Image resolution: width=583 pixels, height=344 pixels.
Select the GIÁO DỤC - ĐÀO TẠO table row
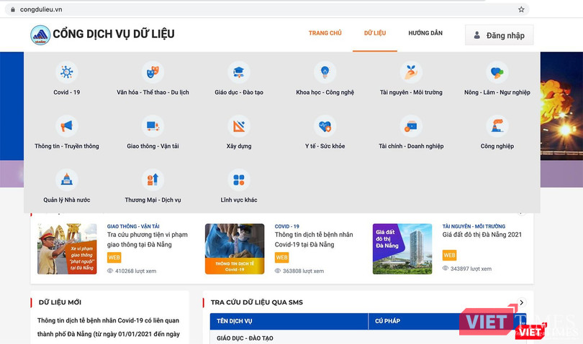point(368,338)
